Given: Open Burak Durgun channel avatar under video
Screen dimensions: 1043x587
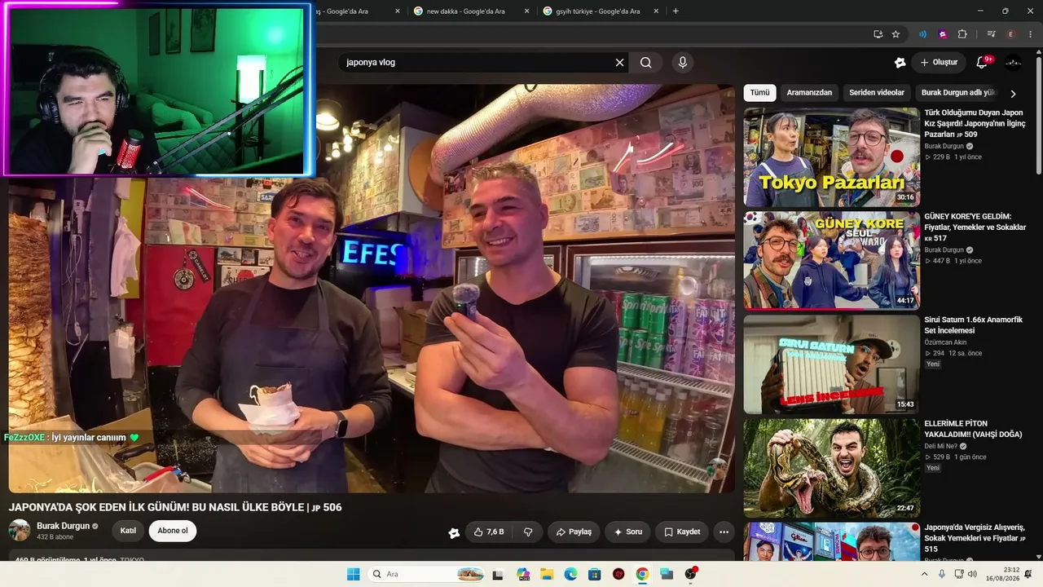Looking at the screenshot, I should pyautogui.click(x=20, y=531).
